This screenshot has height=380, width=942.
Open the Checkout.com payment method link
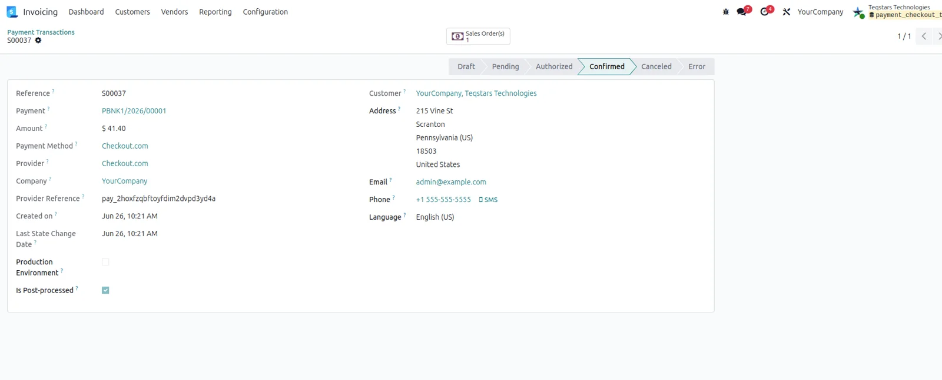point(125,146)
